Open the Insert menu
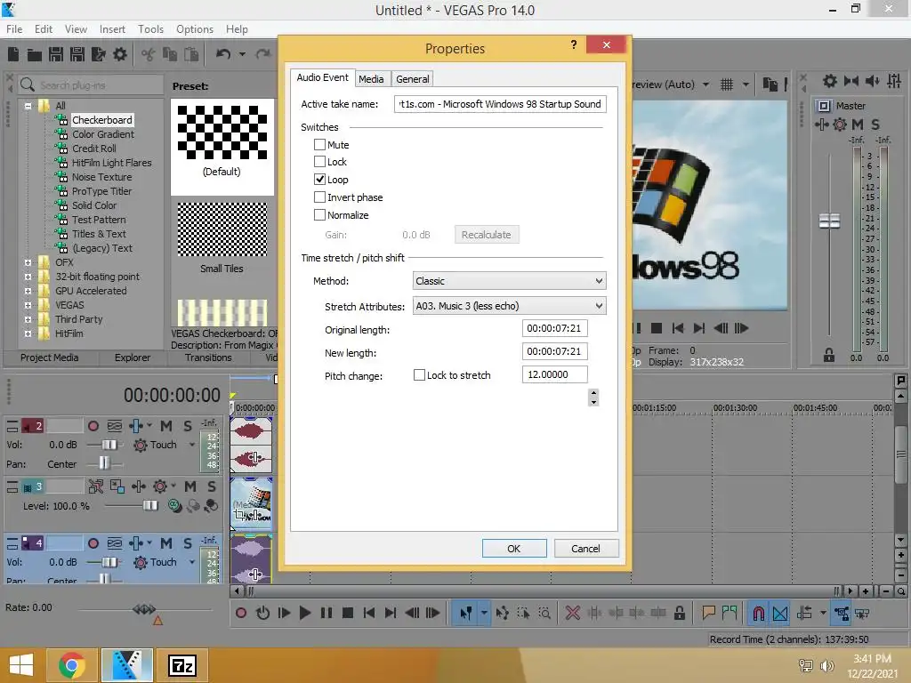The image size is (911, 683). point(112,29)
